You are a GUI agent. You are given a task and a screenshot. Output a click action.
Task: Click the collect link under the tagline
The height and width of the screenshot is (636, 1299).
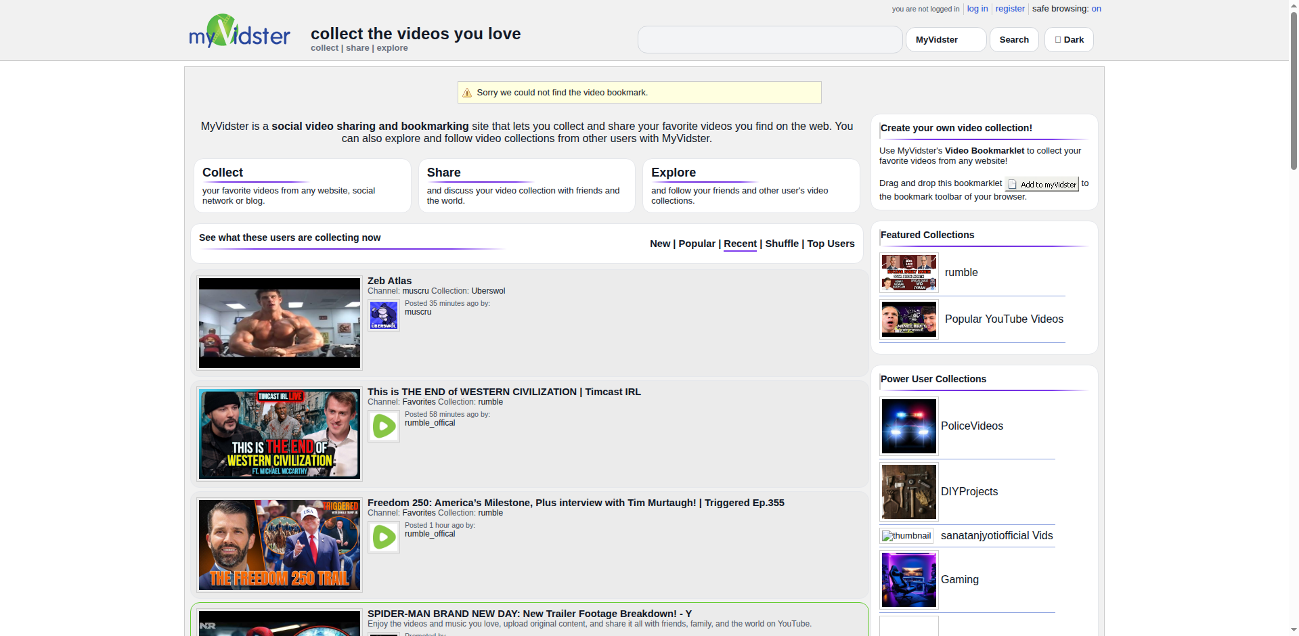[x=324, y=48]
